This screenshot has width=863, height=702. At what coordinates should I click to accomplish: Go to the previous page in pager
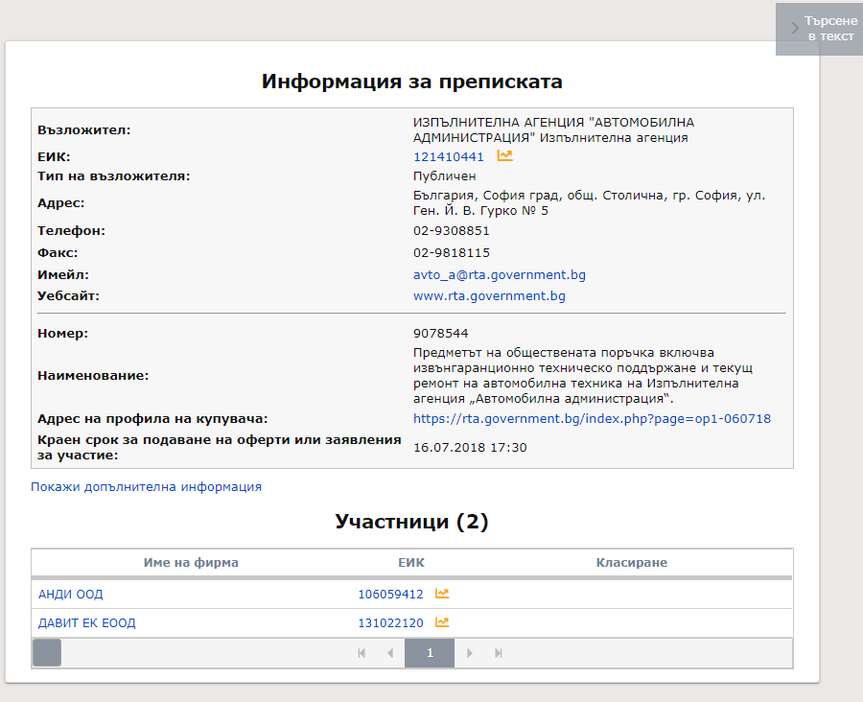[x=389, y=653]
